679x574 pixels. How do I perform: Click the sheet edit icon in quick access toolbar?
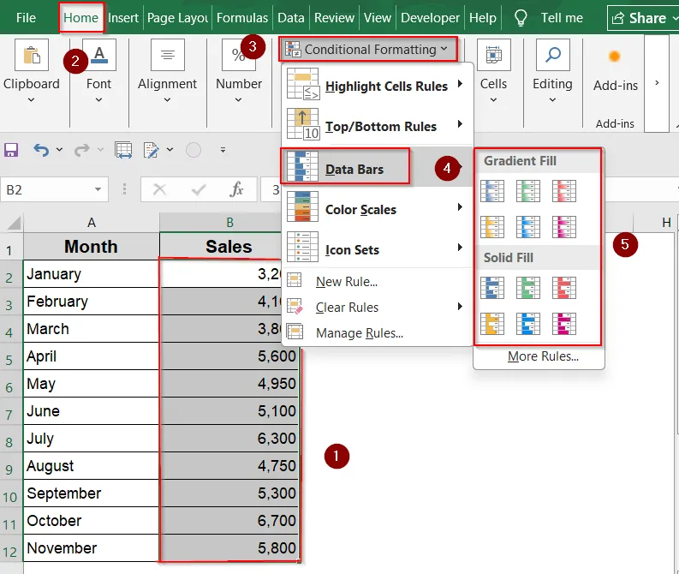(151, 150)
